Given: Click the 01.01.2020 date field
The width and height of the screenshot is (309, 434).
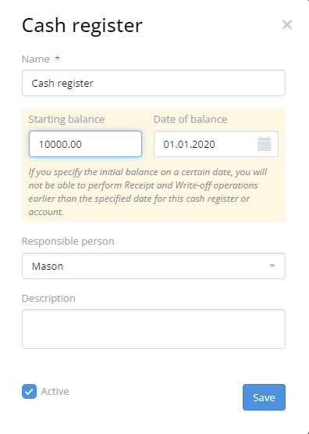Looking at the screenshot, I should [x=216, y=144].
